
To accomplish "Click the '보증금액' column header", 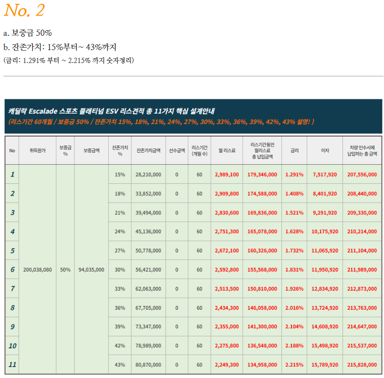I will coord(91,150).
